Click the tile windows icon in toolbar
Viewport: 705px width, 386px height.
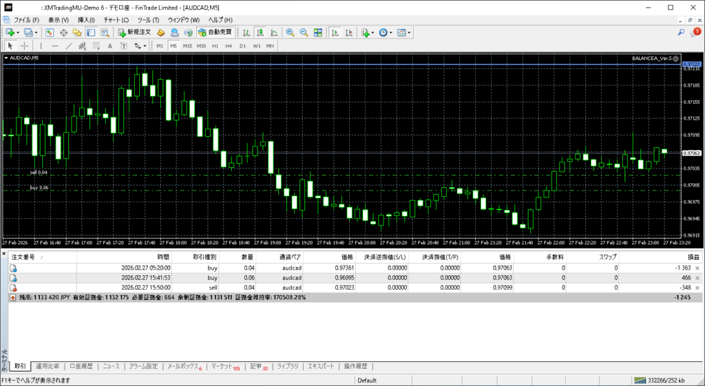pyautogui.click(x=317, y=32)
